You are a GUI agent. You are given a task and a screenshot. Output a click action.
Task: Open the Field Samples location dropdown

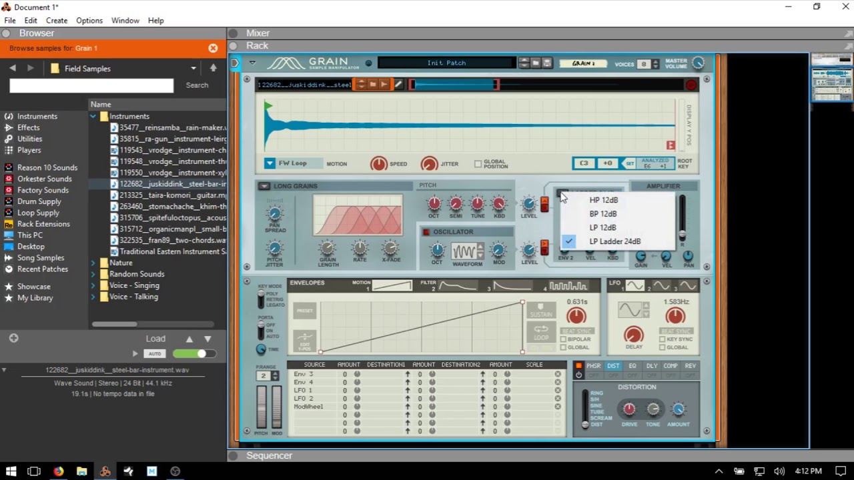click(x=193, y=68)
